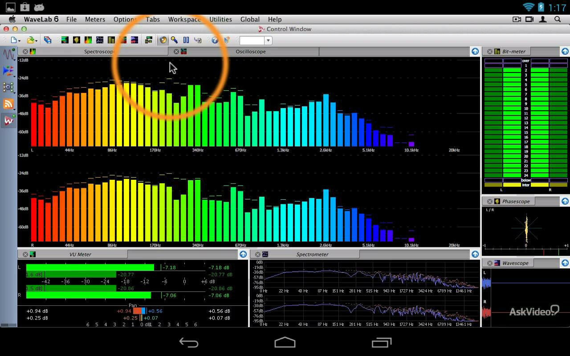The height and width of the screenshot is (356, 570).
Task: Expand the Open file dropdown arrow
Action: [x=36, y=40]
